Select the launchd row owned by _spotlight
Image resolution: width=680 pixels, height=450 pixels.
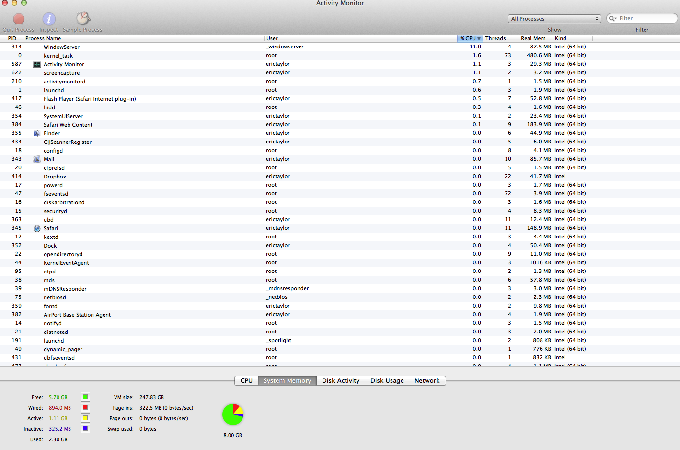tap(340, 341)
